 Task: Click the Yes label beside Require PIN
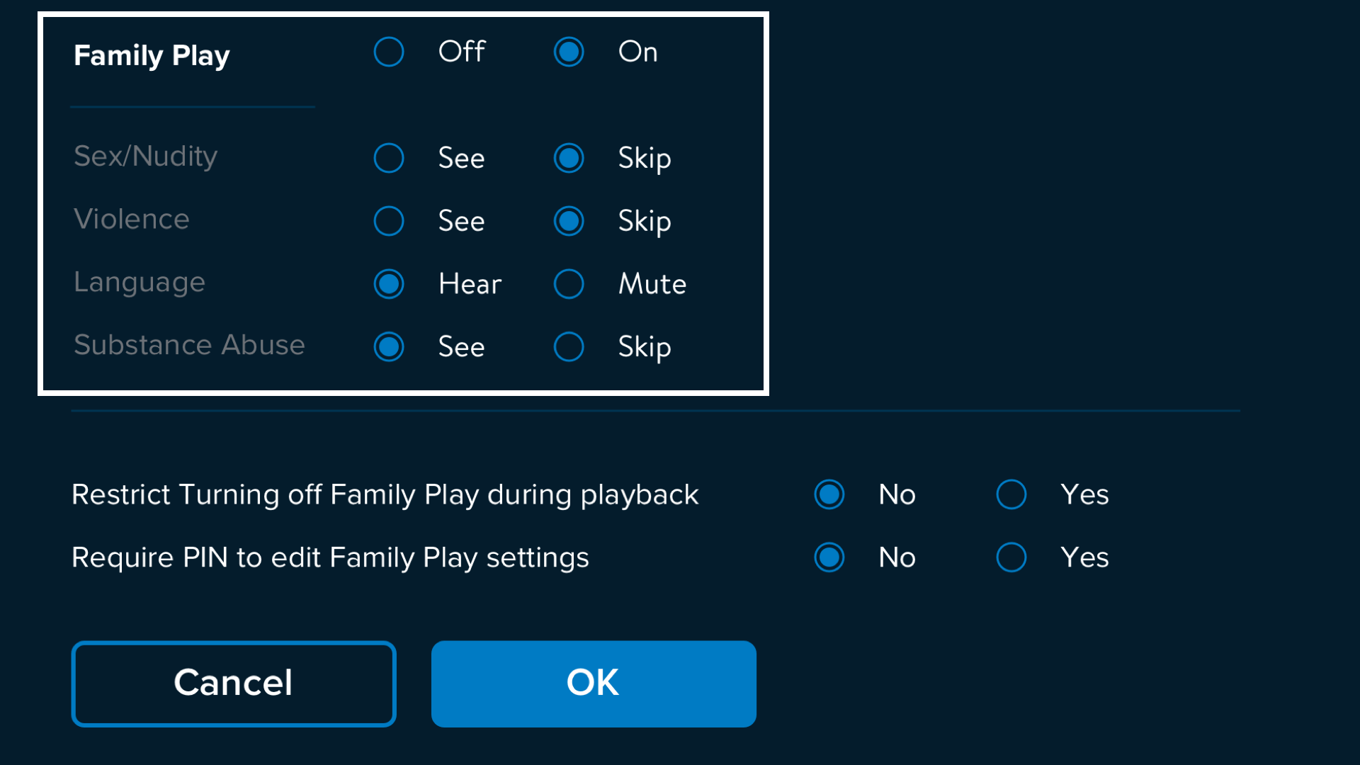[x=1084, y=557]
